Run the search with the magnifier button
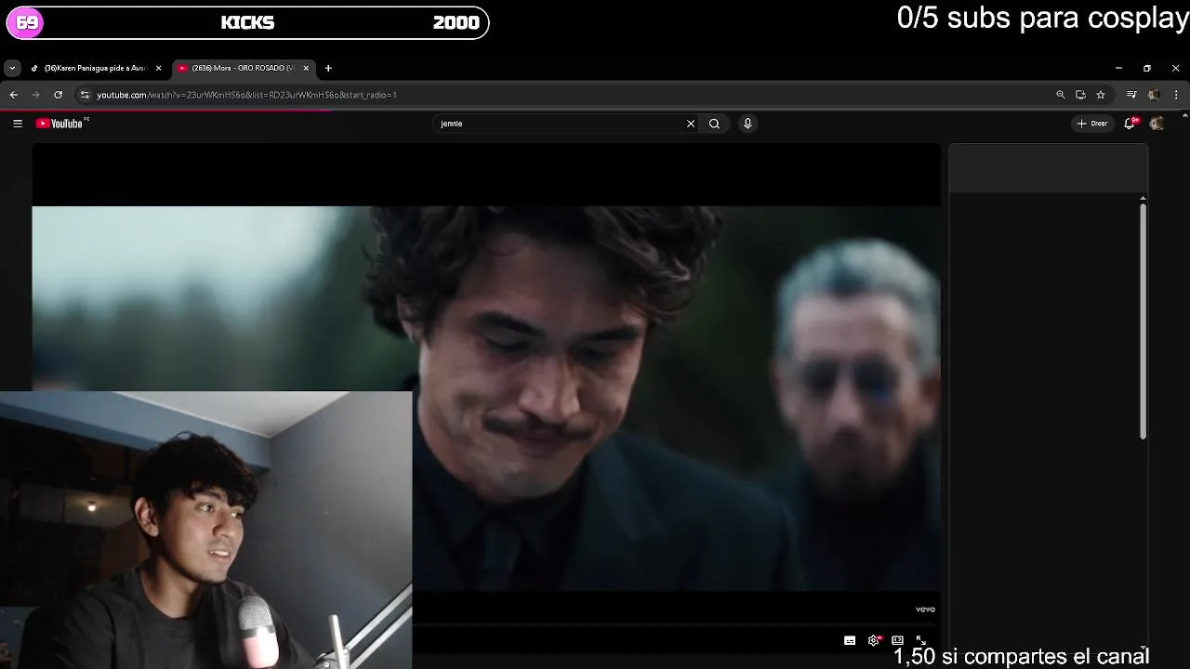Viewport: 1190px width, 669px height. [714, 124]
